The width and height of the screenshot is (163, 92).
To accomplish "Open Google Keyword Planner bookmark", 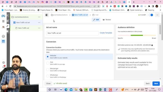I will tap(99, 10).
